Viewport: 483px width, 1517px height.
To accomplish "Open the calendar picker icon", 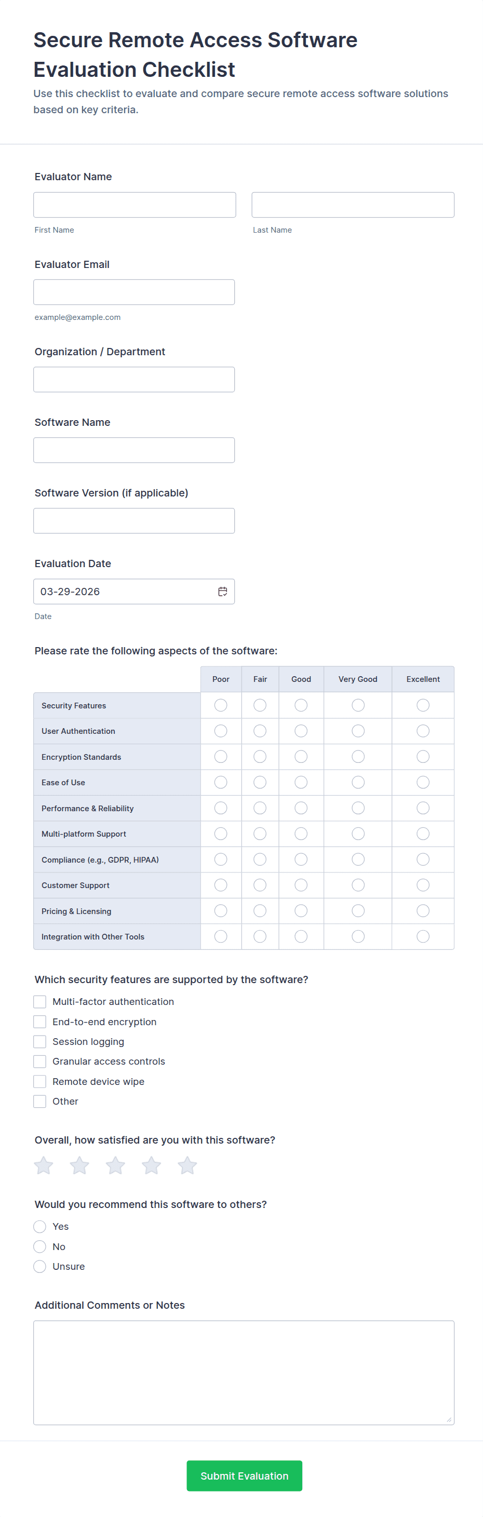I will [223, 591].
